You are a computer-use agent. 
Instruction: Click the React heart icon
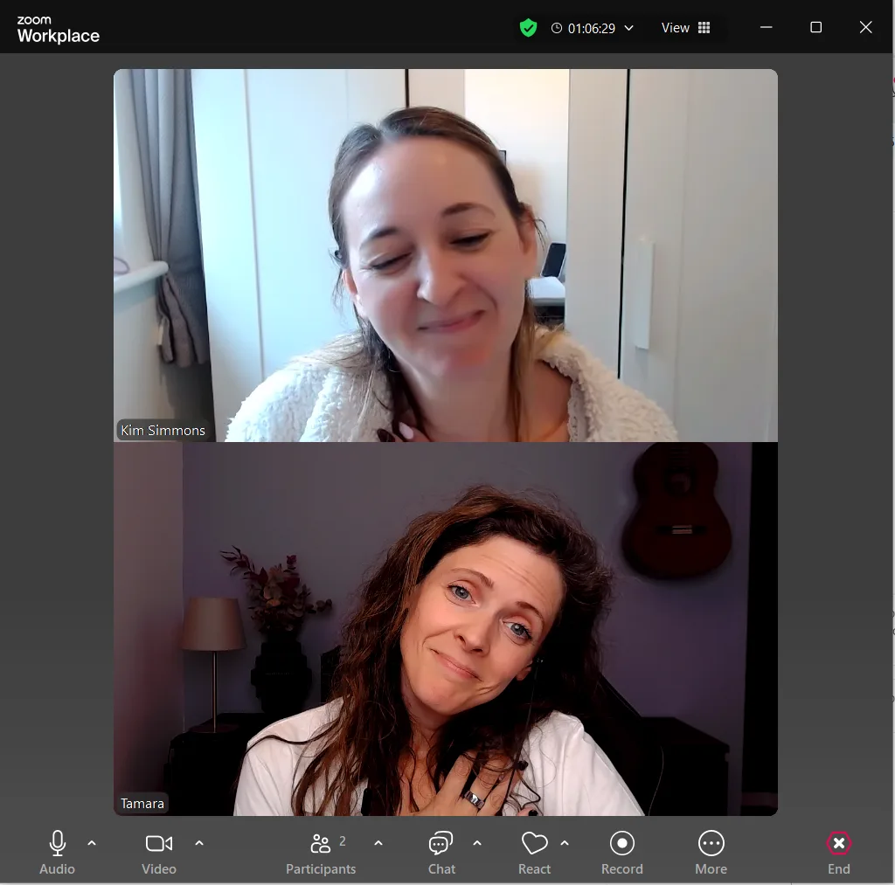point(534,844)
